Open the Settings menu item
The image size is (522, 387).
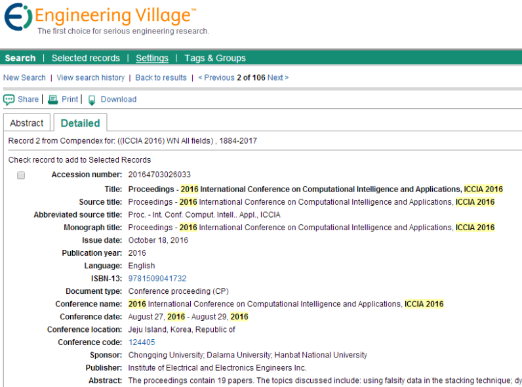[151, 58]
